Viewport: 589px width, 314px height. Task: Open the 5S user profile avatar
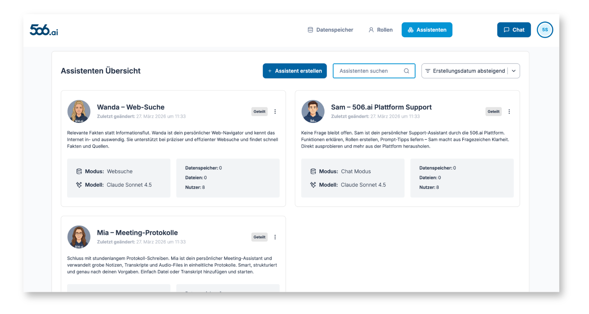545,30
